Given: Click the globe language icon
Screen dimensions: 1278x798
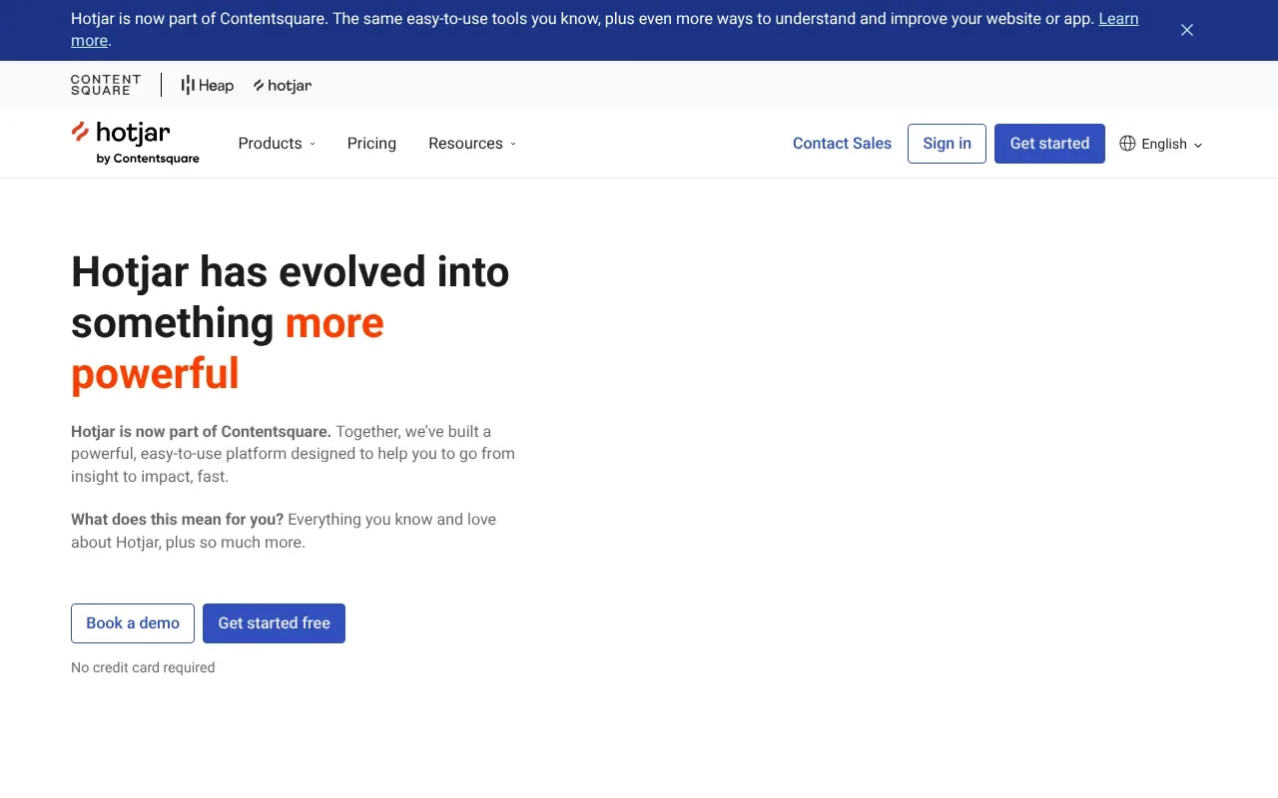Looking at the screenshot, I should pyautogui.click(x=1127, y=144).
